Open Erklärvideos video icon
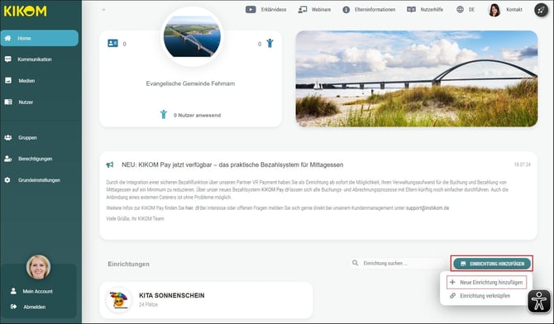Image resolution: width=554 pixels, height=324 pixels. point(251,10)
